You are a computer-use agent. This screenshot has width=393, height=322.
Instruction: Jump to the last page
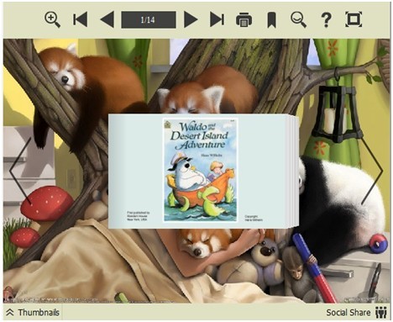point(217,19)
